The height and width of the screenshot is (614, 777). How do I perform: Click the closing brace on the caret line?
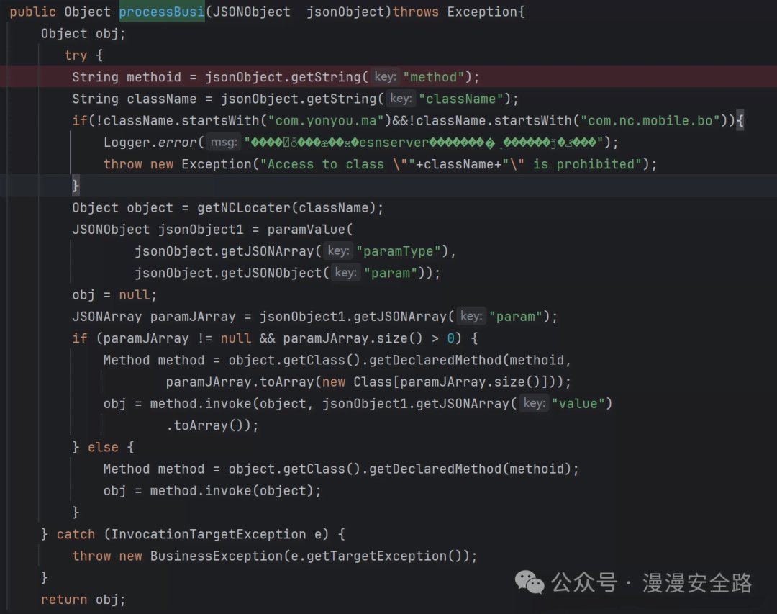[x=76, y=186]
